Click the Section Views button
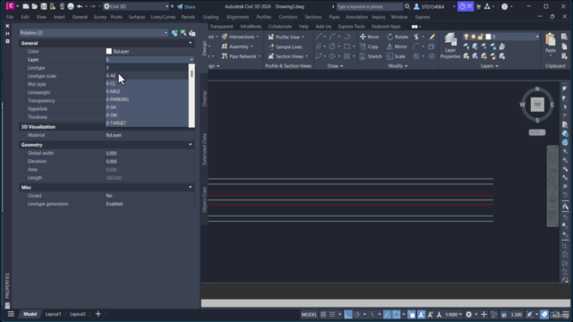 287,56
